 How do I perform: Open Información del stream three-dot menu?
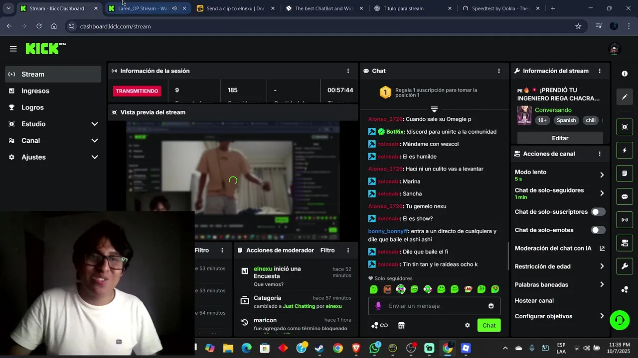pos(600,71)
